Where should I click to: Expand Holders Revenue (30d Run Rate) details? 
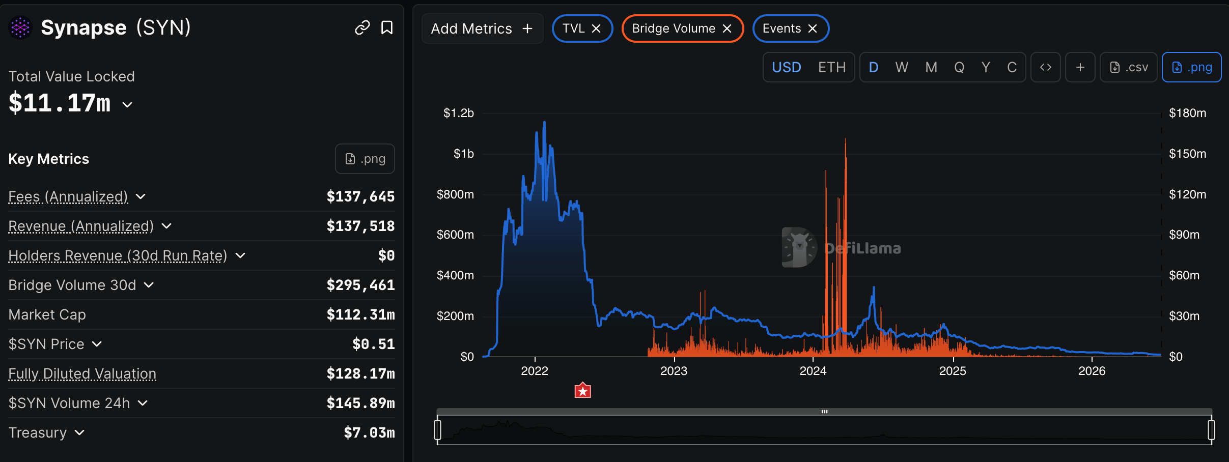coord(240,255)
